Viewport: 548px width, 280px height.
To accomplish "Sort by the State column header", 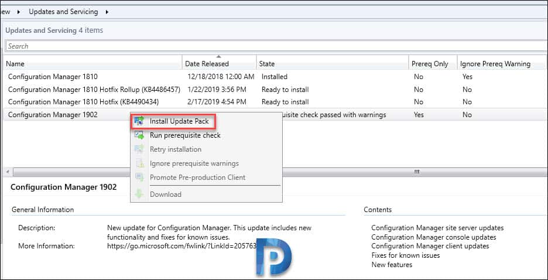I will (x=333, y=64).
